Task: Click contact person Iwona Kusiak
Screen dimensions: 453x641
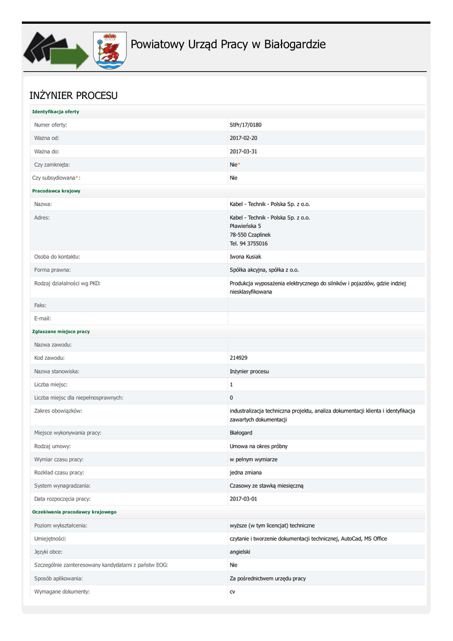Action: (x=245, y=257)
